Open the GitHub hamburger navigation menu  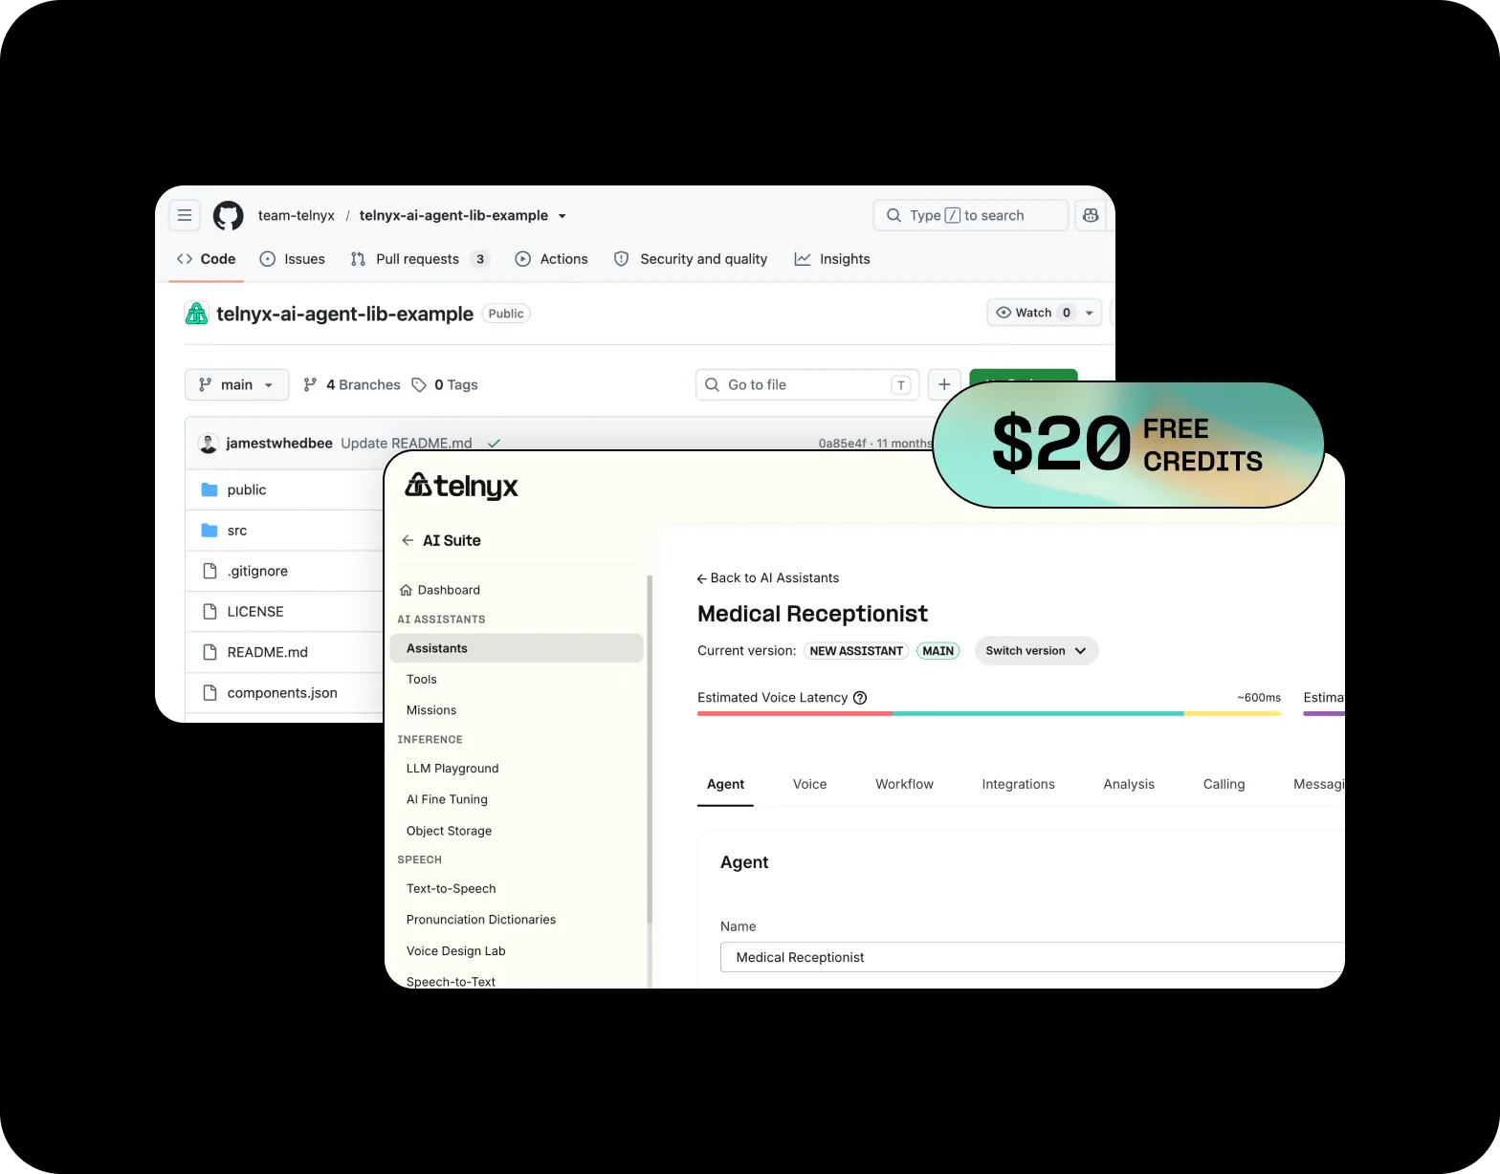coord(185,215)
